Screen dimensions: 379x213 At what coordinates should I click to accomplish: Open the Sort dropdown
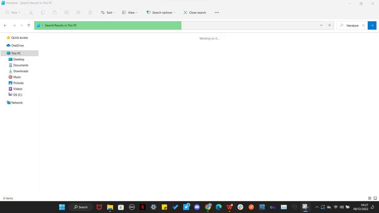108,12
